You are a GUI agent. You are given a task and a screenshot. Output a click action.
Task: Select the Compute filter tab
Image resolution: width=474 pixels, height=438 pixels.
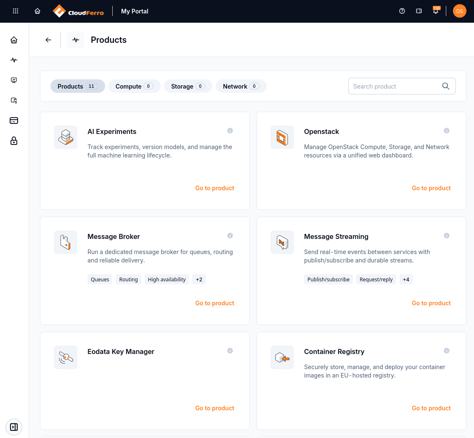(x=134, y=87)
